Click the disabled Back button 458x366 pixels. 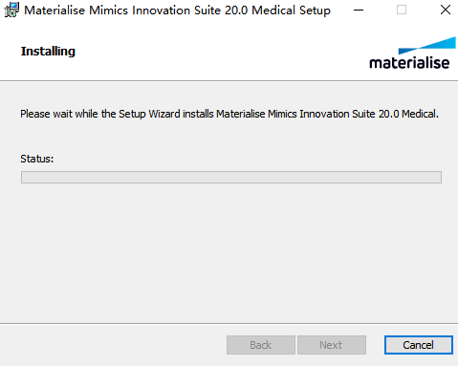click(261, 345)
